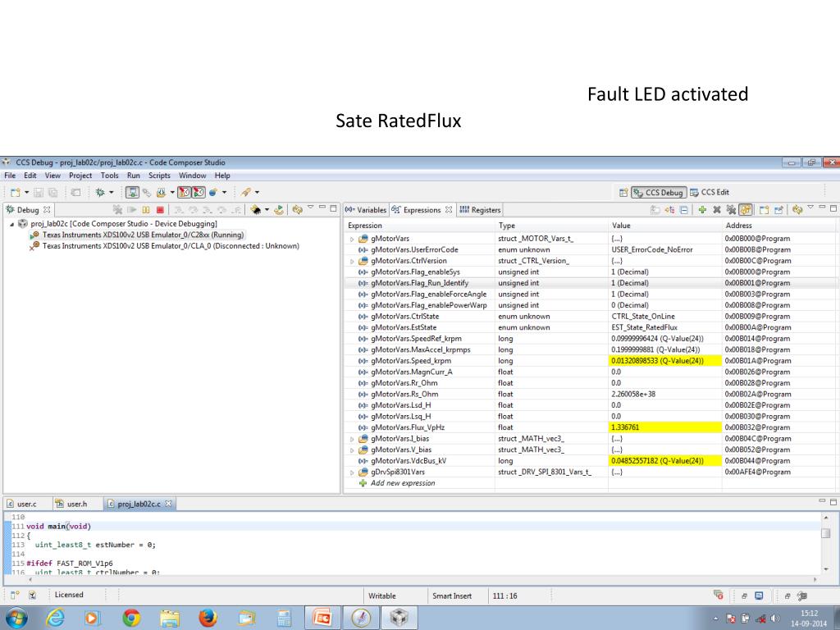Switch to the user.c editor tab

[x=22, y=504]
